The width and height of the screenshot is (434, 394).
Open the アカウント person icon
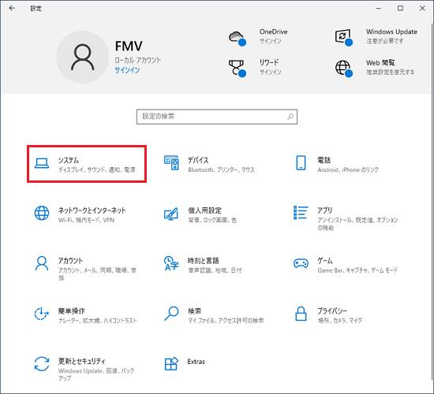pyautogui.click(x=42, y=263)
